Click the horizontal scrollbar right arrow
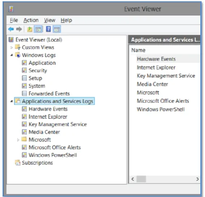This screenshot has height=197, width=205. pos(197,179)
